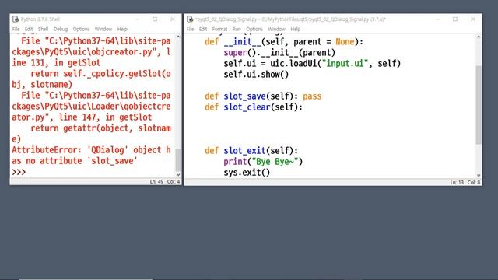Screen dimensions: 498x280
Task: Open Options menu in Python Shell window
Action: 81,29
